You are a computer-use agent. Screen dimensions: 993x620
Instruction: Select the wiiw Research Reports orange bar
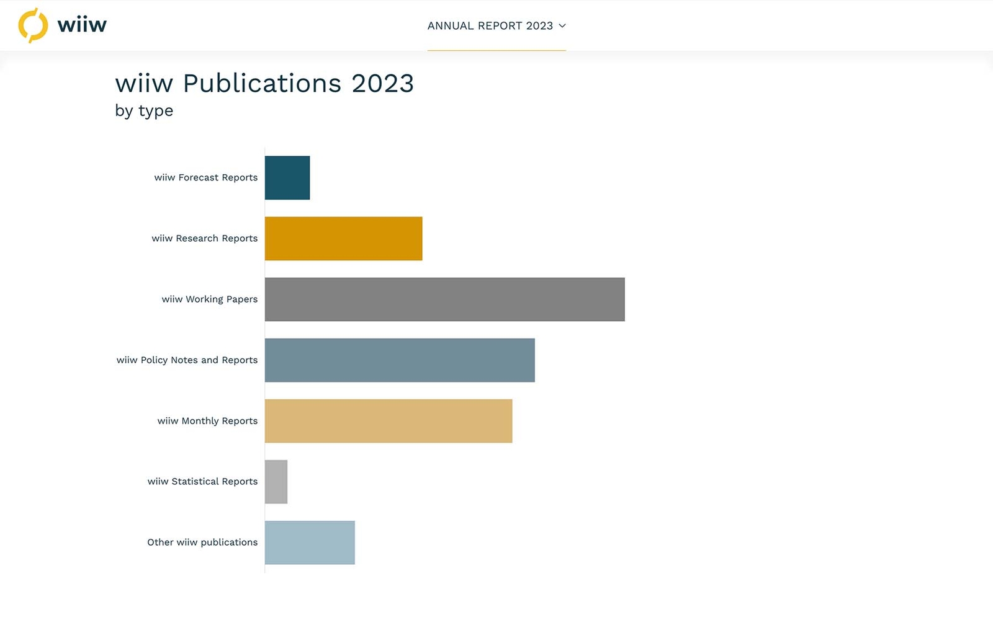(x=343, y=239)
